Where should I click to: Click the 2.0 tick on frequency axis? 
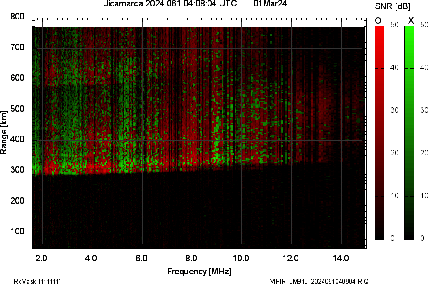coord(42,258)
